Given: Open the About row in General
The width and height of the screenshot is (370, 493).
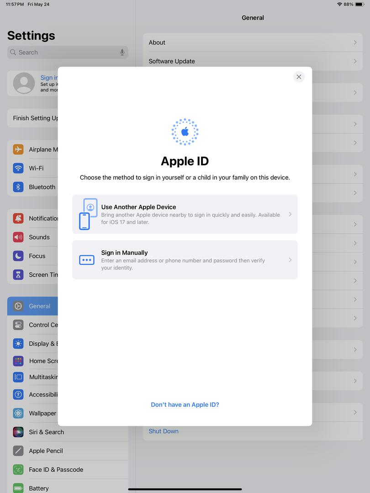Looking at the screenshot, I should [x=253, y=42].
